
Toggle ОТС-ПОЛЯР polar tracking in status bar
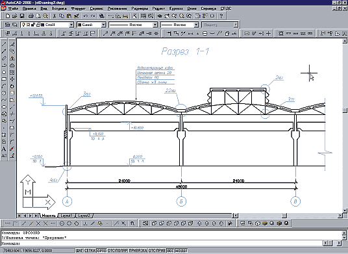click(118, 251)
